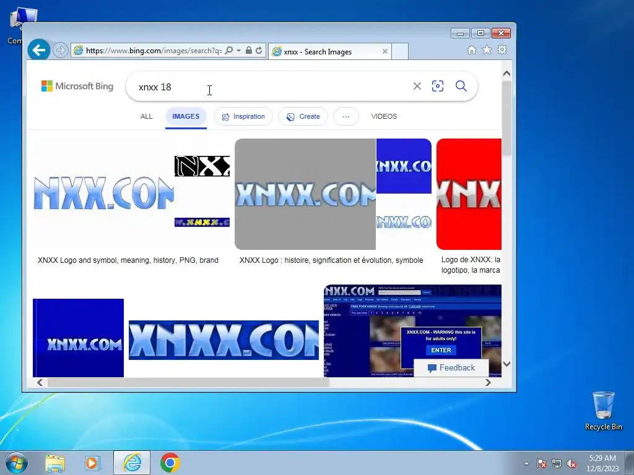Screen dimensions: 634x475
Task: Click the Microsoft Bing logo
Action: pyautogui.click(x=77, y=86)
